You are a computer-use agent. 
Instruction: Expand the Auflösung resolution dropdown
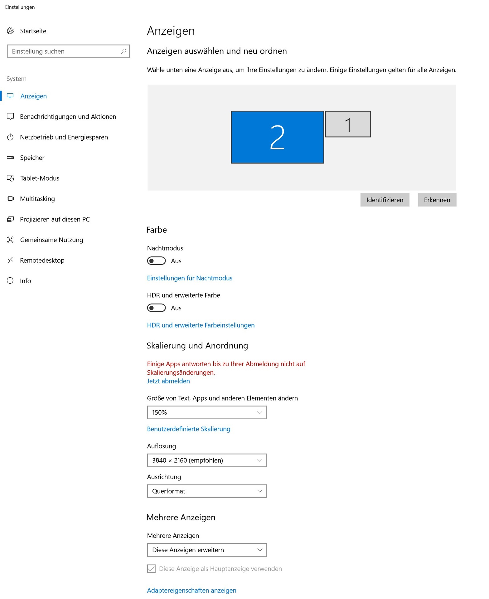[206, 460]
